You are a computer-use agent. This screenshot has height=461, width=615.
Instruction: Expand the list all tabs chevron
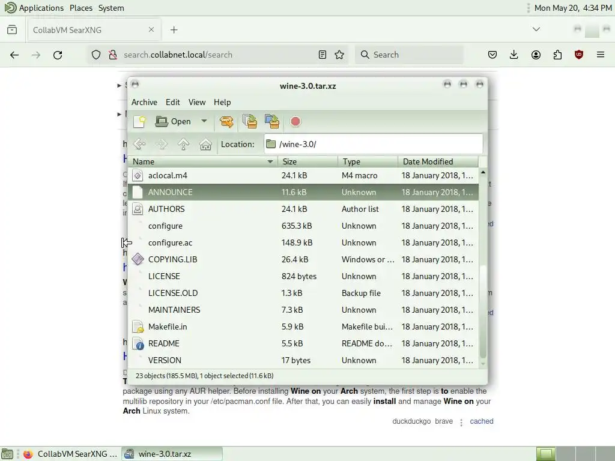[536, 29]
